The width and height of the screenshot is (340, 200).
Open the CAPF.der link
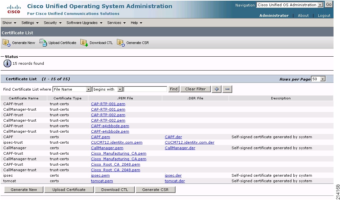[x=173, y=137]
